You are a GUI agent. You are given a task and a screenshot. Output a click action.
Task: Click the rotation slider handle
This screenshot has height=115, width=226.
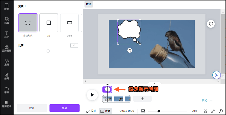[x=48, y=51]
